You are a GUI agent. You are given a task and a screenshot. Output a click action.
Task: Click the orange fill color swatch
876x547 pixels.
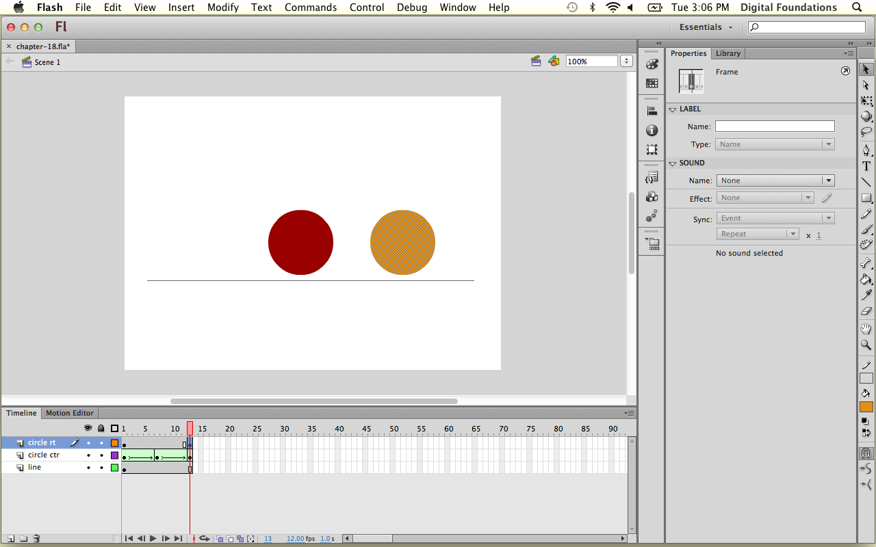click(x=866, y=407)
